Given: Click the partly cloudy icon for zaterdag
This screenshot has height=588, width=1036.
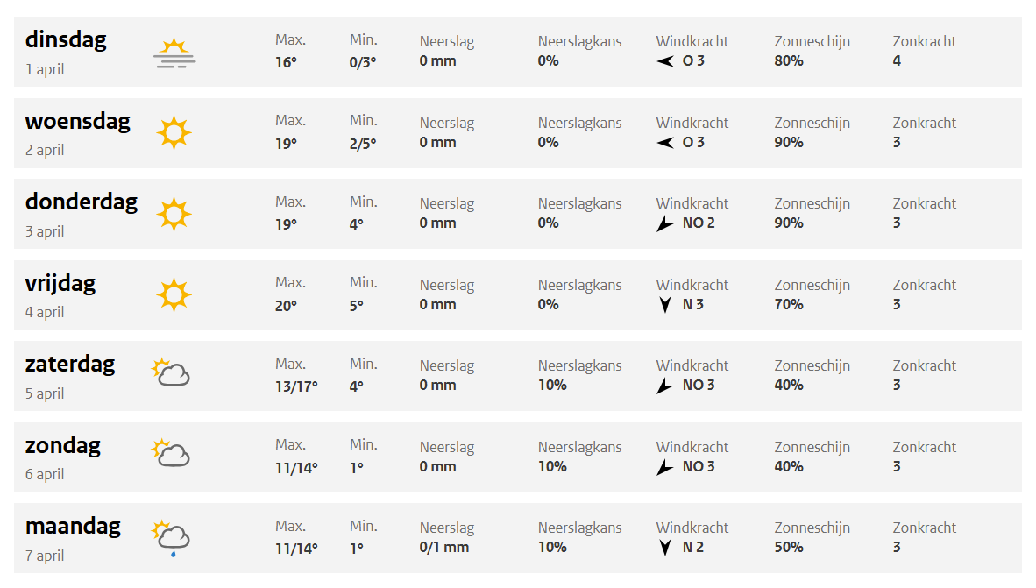Looking at the screenshot, I should [171, 373].
